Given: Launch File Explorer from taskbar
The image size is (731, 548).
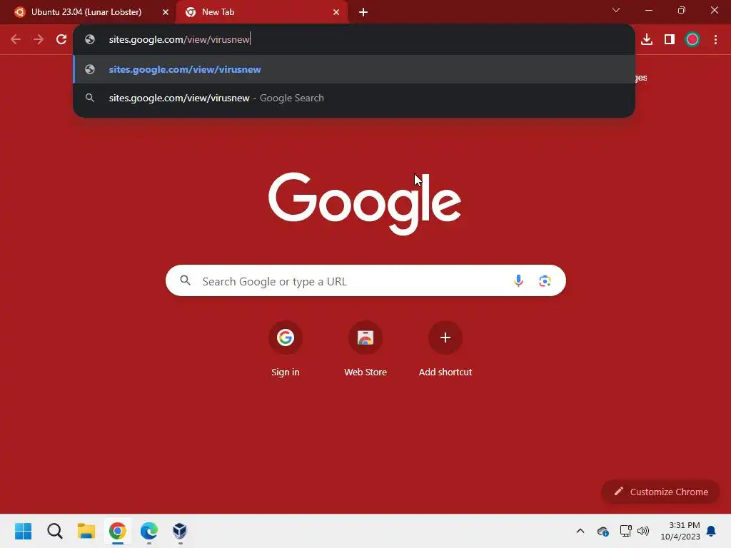Looking at the screenshot, I should click(86, 531).
